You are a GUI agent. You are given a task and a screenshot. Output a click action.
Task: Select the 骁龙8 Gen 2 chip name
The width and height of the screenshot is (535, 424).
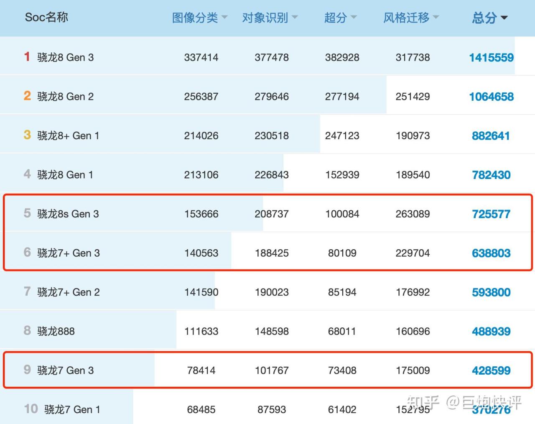(66, 97)
